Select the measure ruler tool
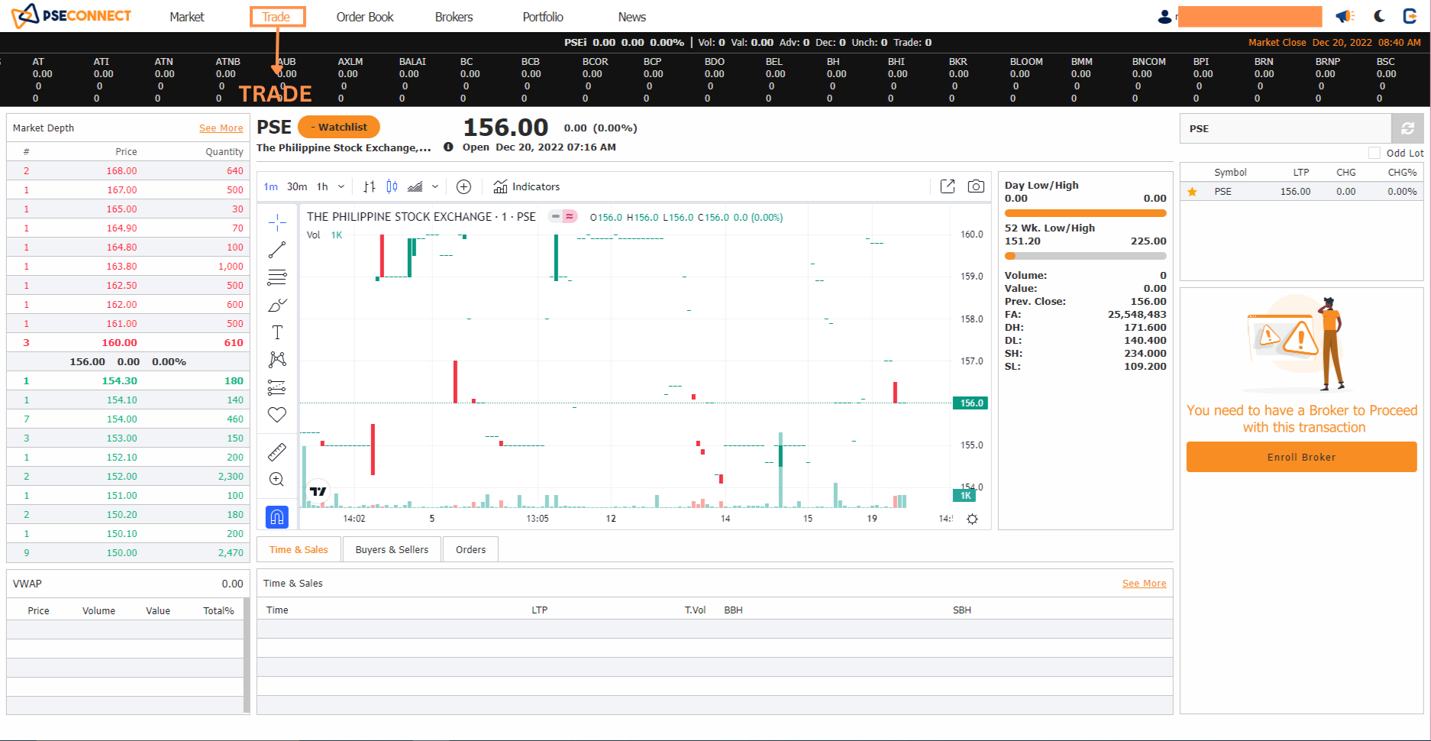 276,451
